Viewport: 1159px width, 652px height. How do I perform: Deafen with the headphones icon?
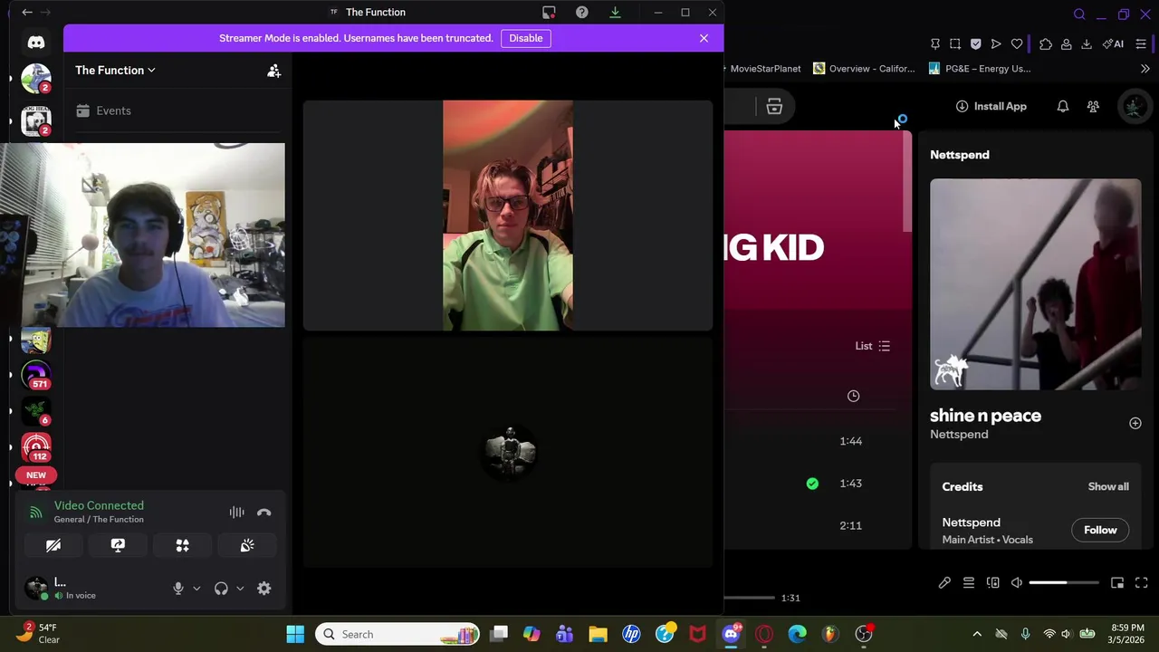[221, 589]
